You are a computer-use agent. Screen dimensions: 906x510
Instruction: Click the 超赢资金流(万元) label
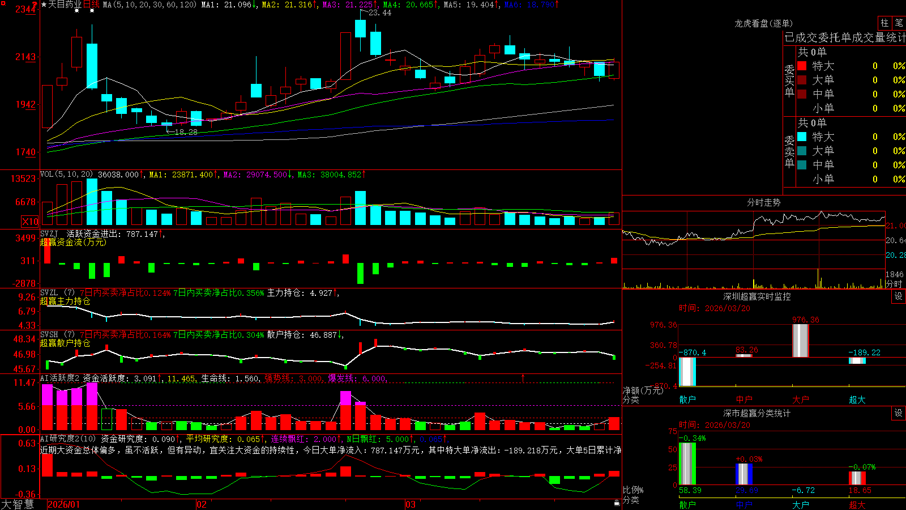click(x=73, y=242)
